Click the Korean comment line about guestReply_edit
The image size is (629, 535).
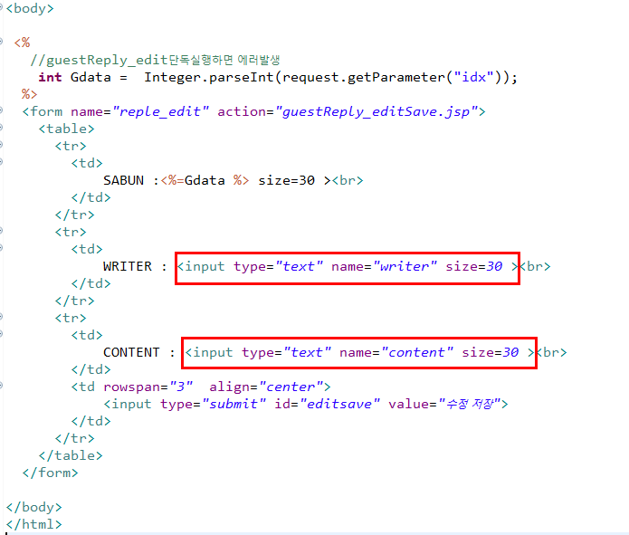[155, 61]
